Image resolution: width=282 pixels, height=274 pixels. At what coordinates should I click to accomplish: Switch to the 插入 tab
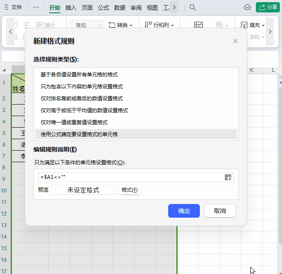[x=71, y=8]
